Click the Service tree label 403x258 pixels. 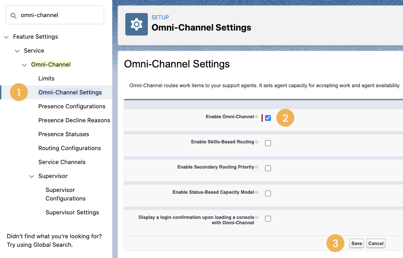coord(34,50)
